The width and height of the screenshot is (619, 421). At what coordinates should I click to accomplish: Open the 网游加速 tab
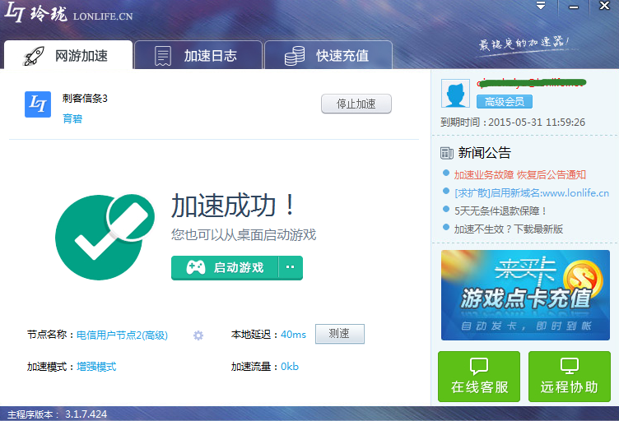coord(68,55)
